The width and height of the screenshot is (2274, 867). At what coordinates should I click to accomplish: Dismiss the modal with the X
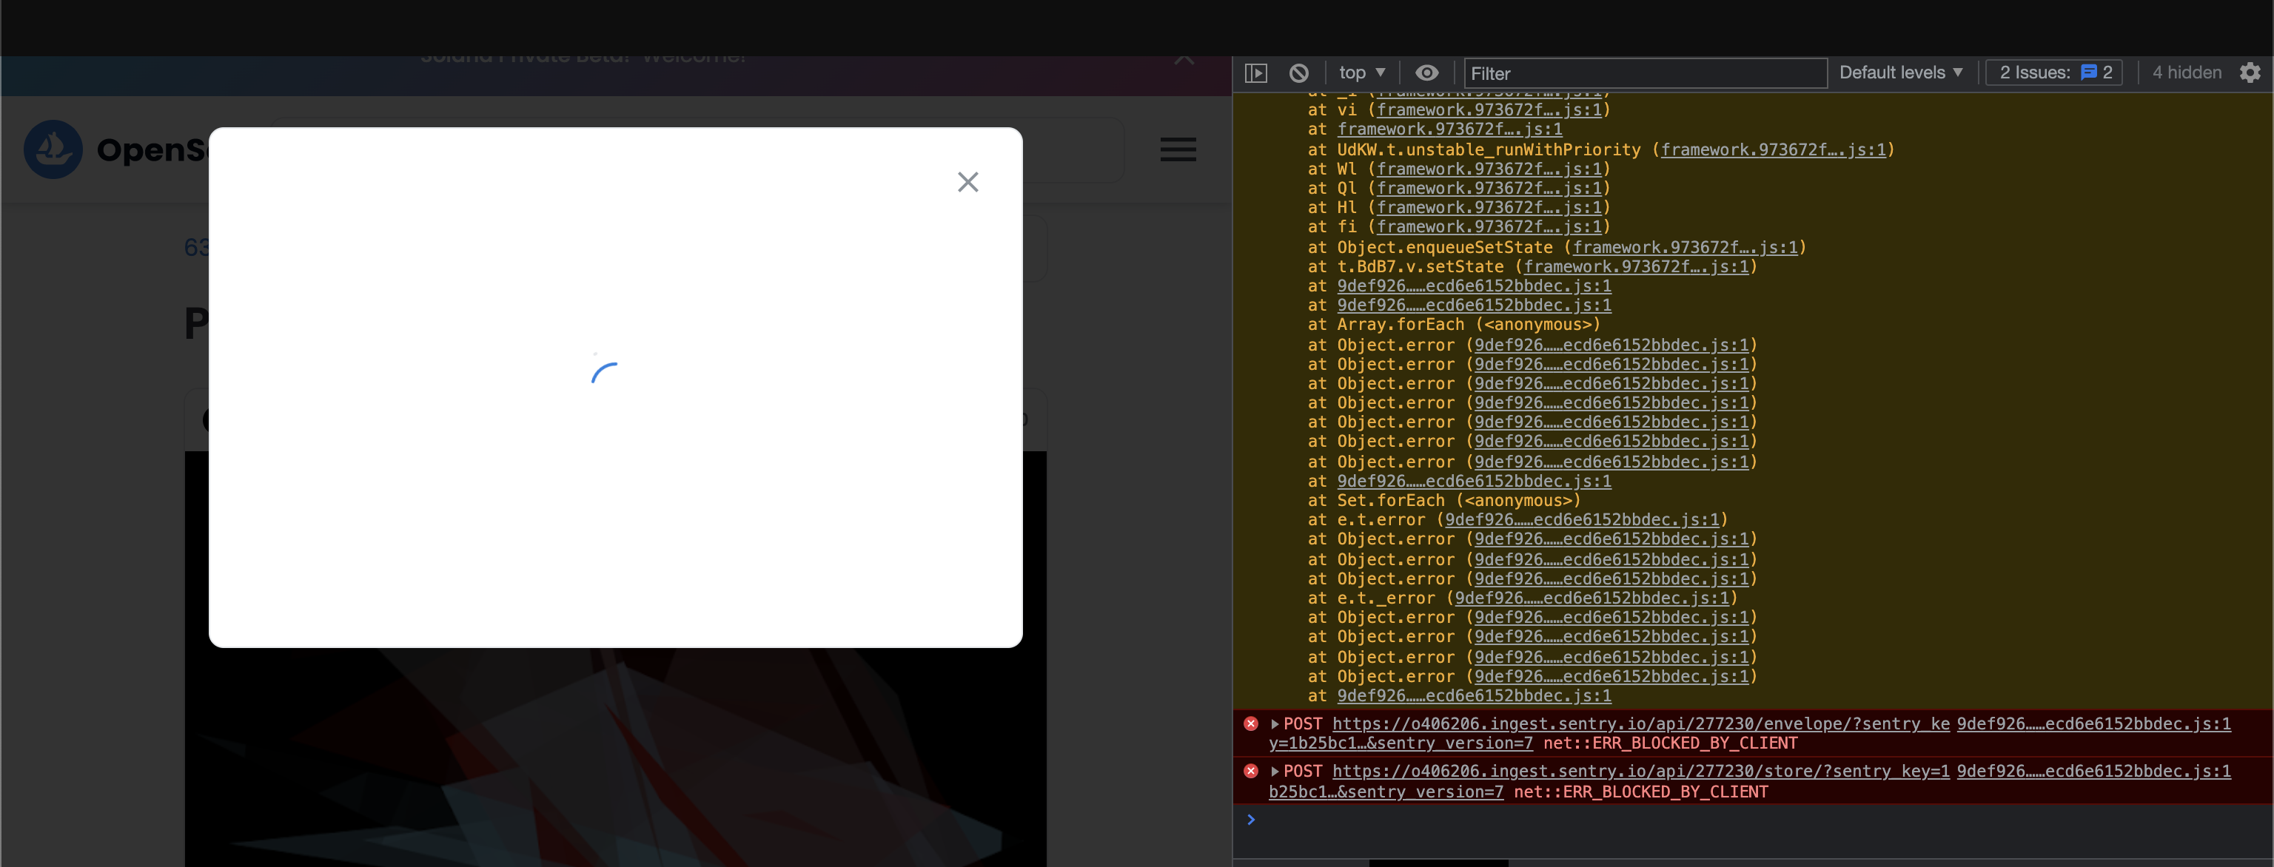(967, 182)
